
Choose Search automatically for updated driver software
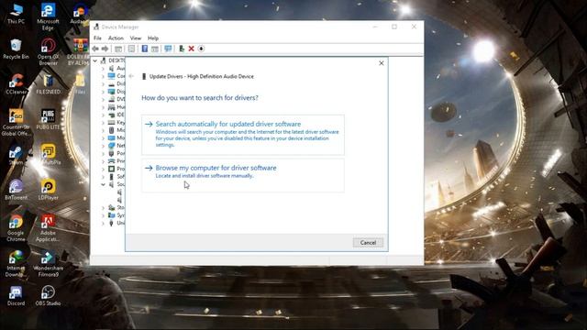pyautogui.click(x=243, y=135)
